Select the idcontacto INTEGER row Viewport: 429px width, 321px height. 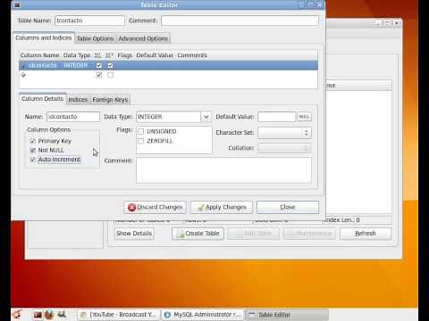click(168, 65)
